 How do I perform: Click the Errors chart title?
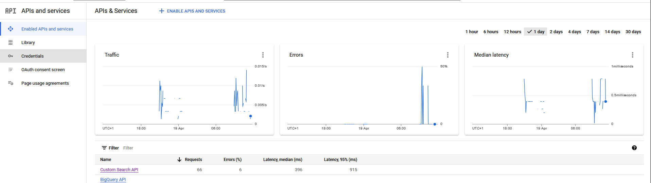[296, 55]
